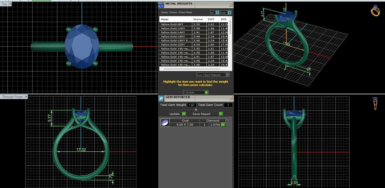The height and width of the screenshot is (188, 385).
Task: Click the DWT column header
Action: click(213, 19)
